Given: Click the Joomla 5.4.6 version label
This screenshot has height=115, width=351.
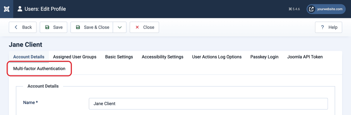Looking at the screenshot, I should click(x=294, y=9).
